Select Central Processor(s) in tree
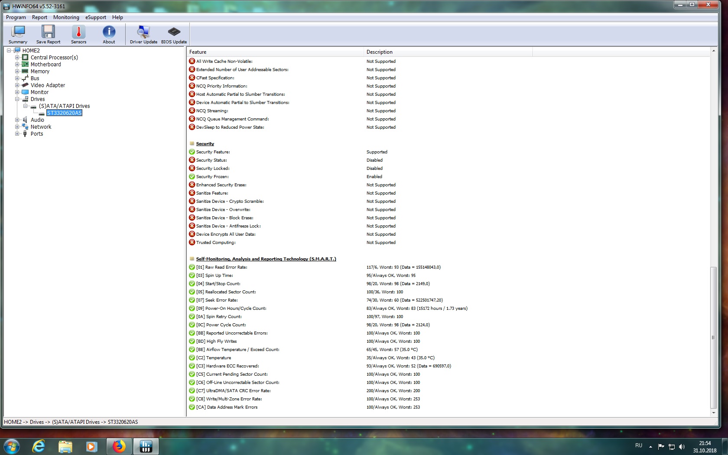Image resolution: width=728 pixels, height=455 pixels. click(x=54, y=57)
